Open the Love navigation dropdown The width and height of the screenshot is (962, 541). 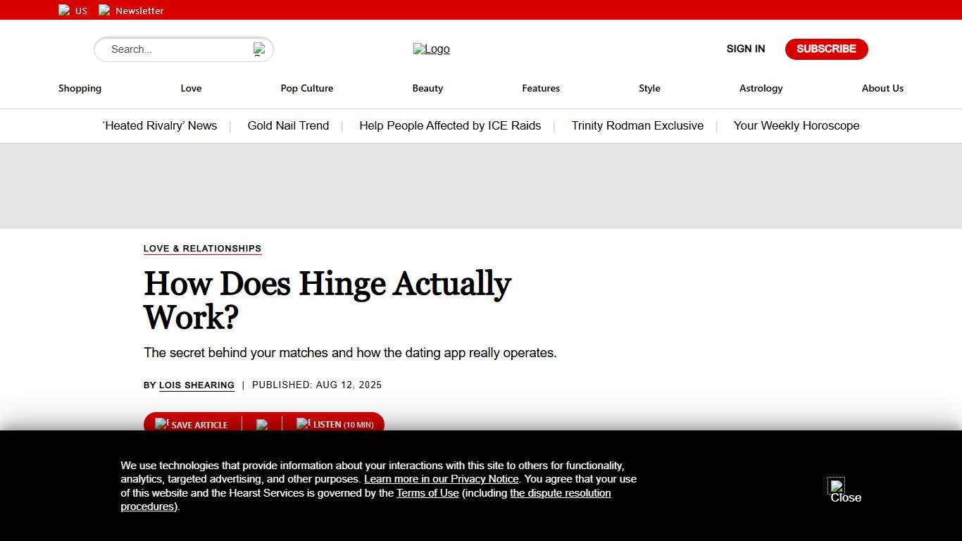pos(191,88)
